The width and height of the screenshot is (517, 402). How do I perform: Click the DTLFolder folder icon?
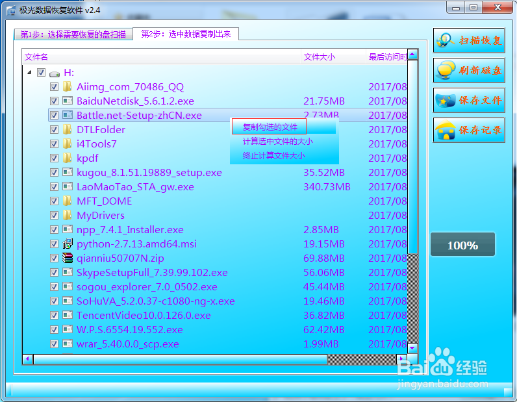click(68, 130)
